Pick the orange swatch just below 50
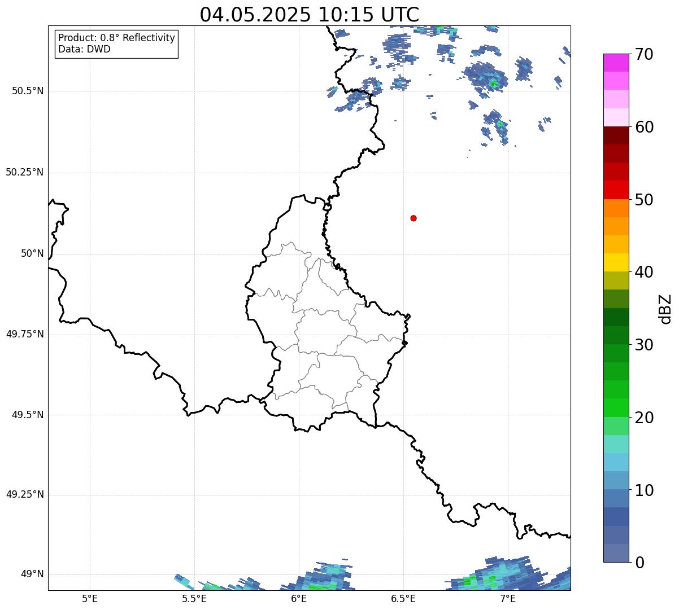Viewport: 679px width, 610px height. coord(615,208)
